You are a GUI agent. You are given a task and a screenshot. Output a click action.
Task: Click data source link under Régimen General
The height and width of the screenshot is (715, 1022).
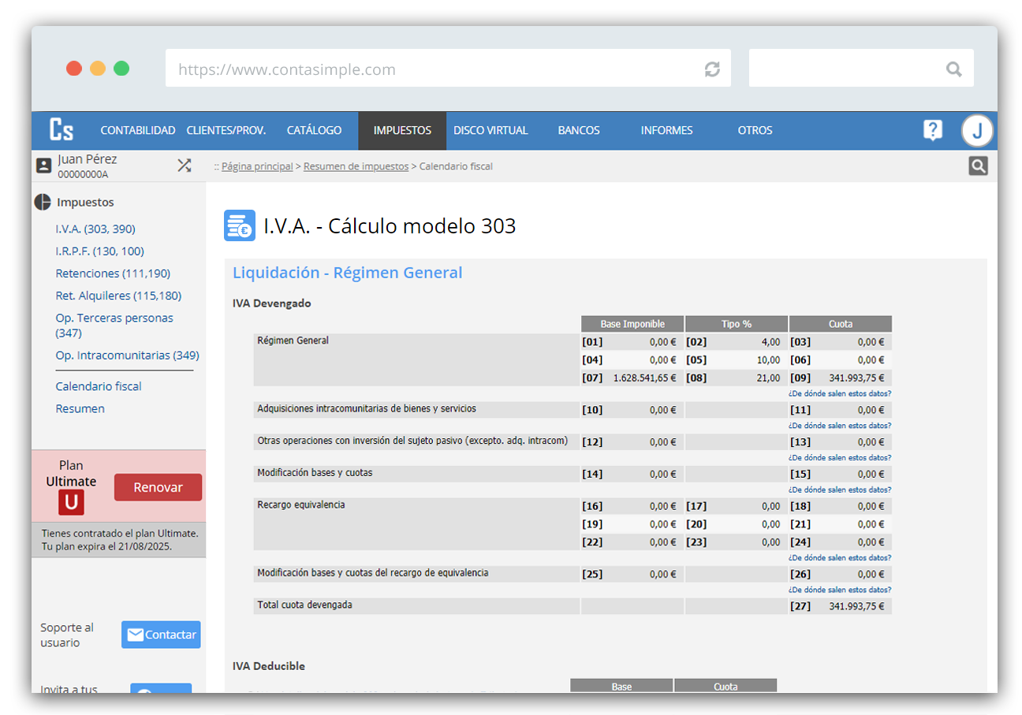840,393
